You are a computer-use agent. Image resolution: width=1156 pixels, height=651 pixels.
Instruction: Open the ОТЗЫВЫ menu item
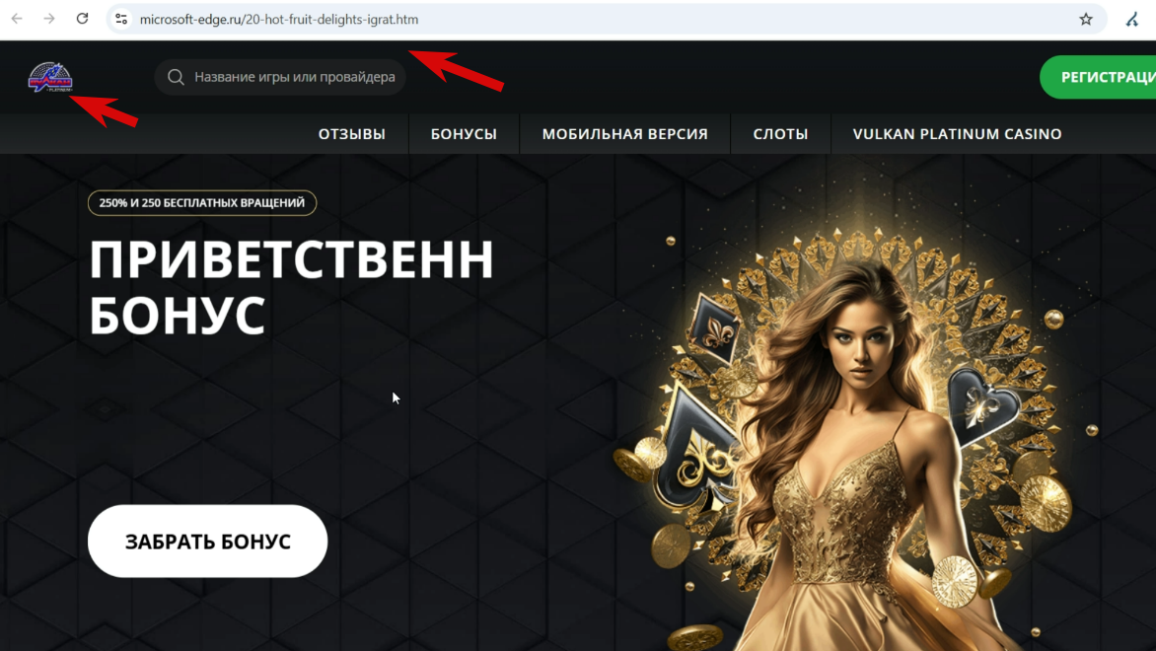pos(352,134)
